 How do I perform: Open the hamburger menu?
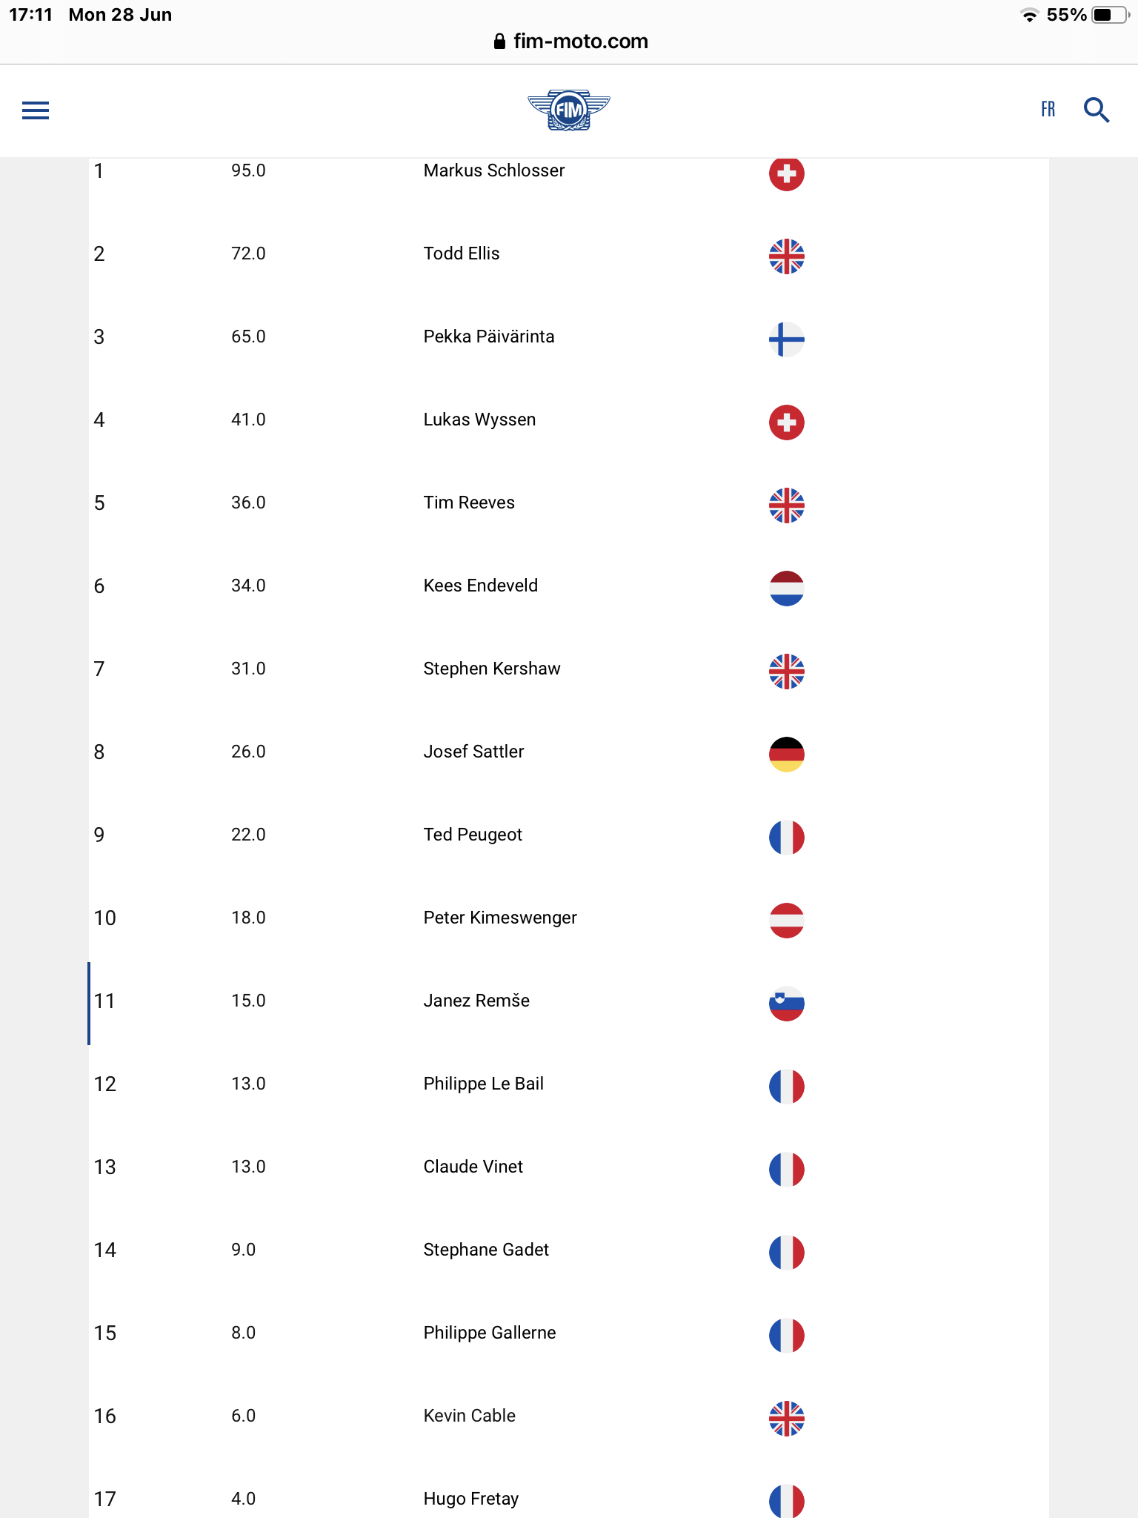[36, 110]
